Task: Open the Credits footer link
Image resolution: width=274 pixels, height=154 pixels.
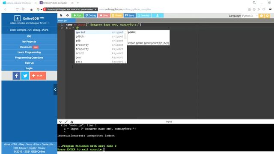Action: [x=32, y=148]
